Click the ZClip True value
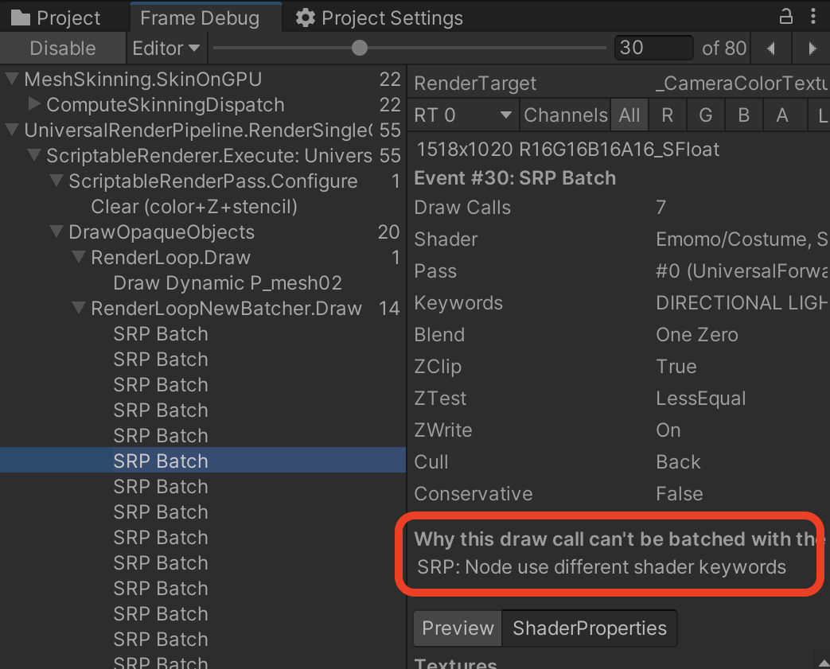The height and width of the screenshot is (669, 830). pyautogui.click(x=676, y=366)
